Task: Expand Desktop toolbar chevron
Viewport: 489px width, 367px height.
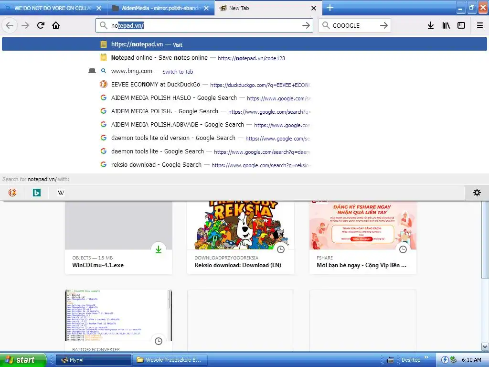Action: pyautogui.click(x=426, y=357)
